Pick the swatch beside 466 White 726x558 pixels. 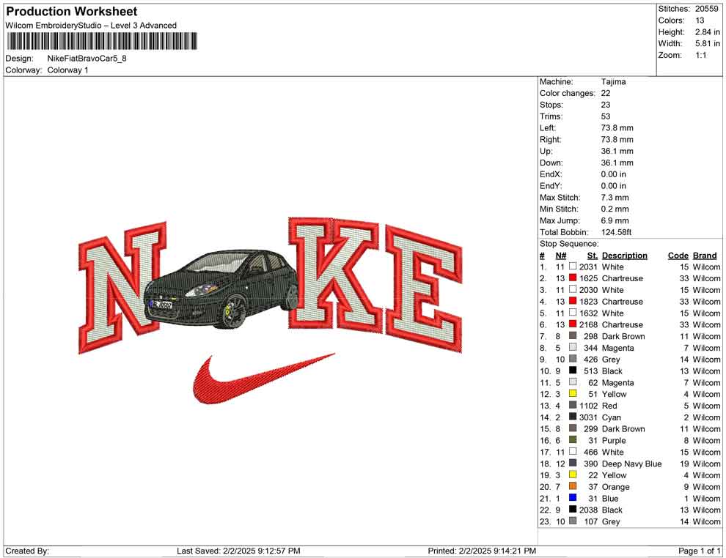point(573,451)
